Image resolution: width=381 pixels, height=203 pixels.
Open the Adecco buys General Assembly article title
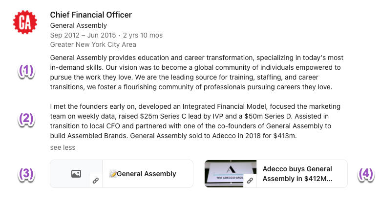coord(297,174)
